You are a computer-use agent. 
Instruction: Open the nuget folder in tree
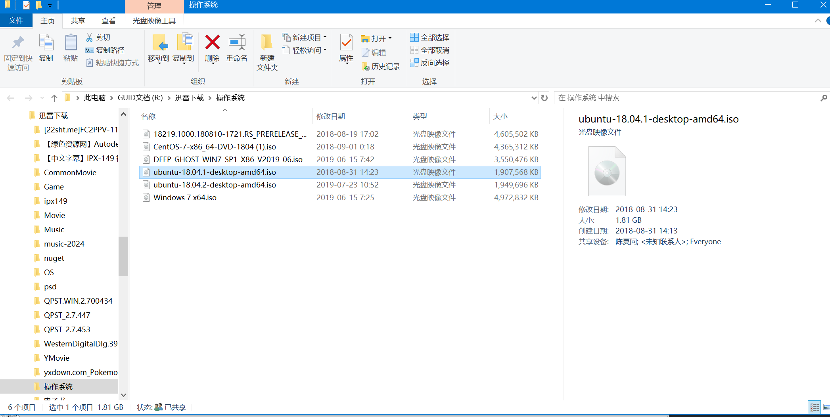click(x=54, y=258)
